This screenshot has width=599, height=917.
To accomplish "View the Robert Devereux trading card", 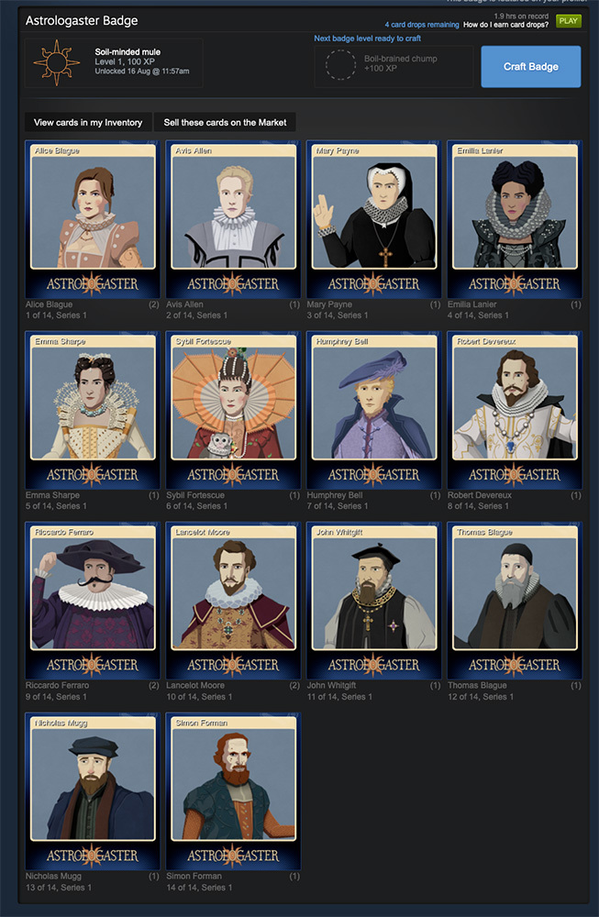I will coord(515,410).
